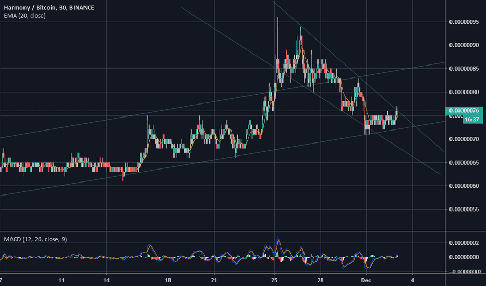Click the 0.00000070 price axis label
The width and height of the screenshot is (486, 286).
coord(464,139)
